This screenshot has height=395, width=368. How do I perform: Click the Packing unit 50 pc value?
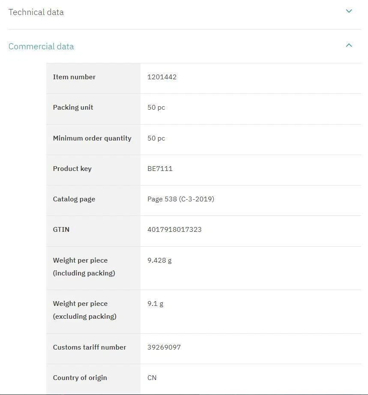[x=156, y=108]
